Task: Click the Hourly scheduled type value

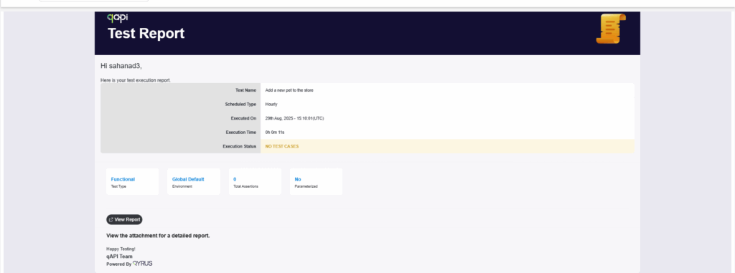Action: click(x=271, y=104)
